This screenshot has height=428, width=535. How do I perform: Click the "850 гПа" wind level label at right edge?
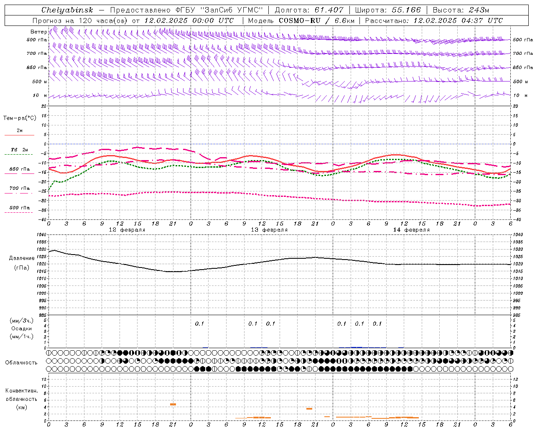click(523, 67)
